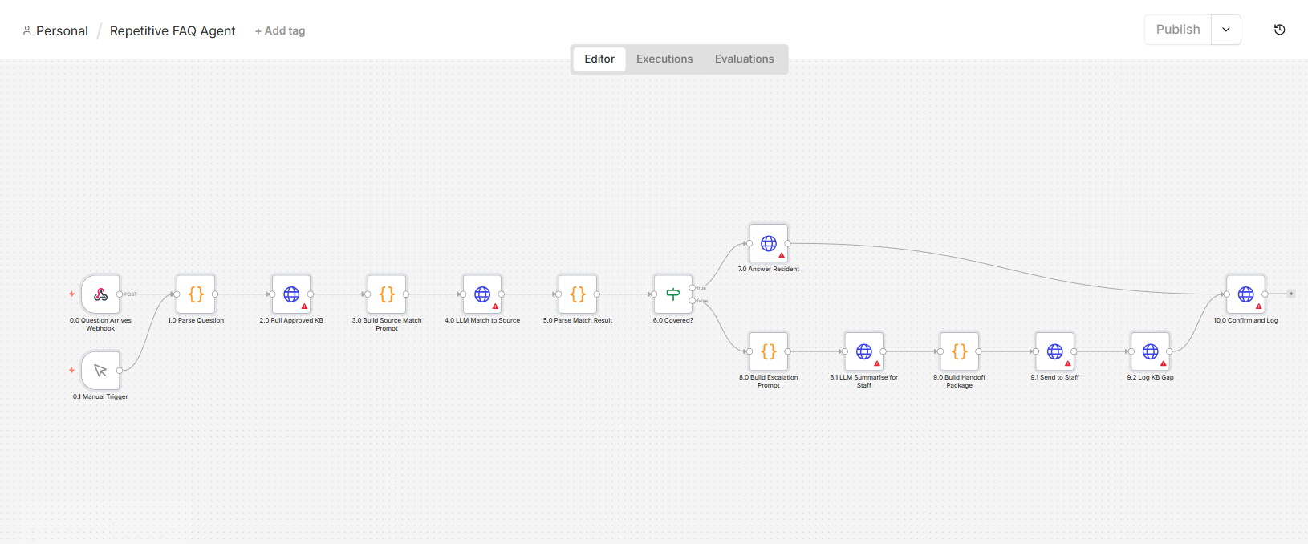Open the 4.0 LLM Match to Source node
Screen dimensions: 1308x544
pos(482,294)
